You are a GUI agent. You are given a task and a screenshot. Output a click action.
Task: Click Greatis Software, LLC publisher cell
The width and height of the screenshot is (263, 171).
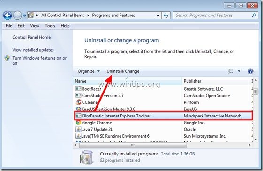(203, 89)
